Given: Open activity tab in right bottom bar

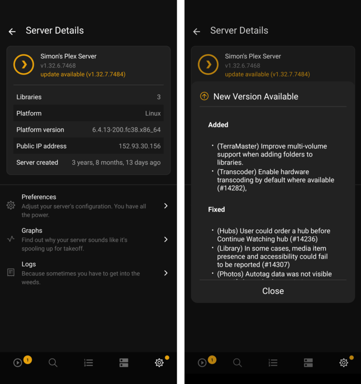Looking at the screenshot, I should click(x=202, y=363).
